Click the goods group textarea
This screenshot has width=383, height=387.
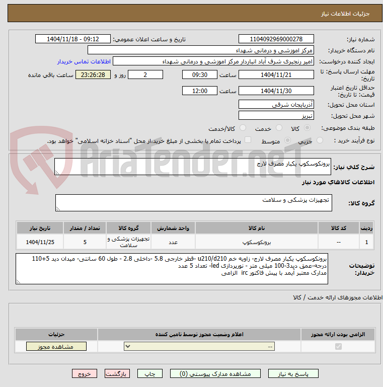pos(193,203)
